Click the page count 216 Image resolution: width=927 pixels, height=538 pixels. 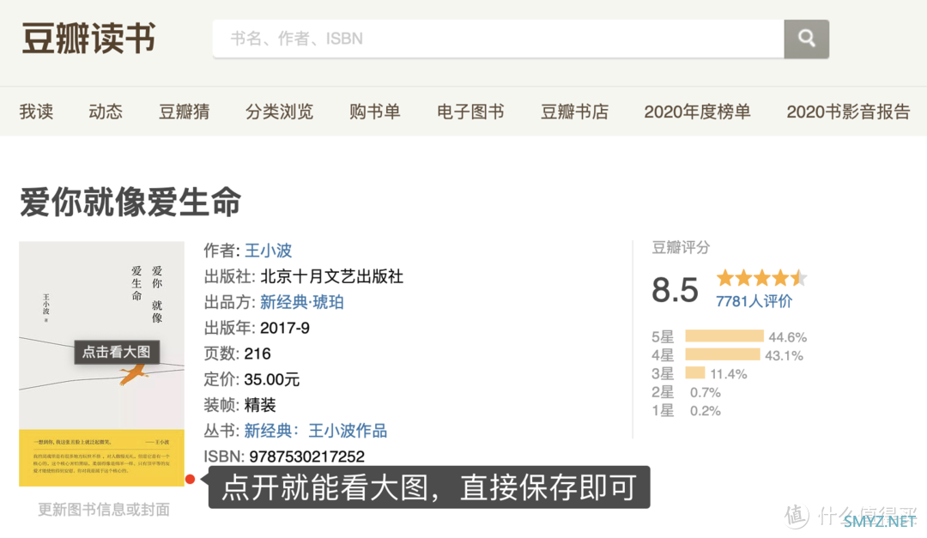[x=257, y=354]
